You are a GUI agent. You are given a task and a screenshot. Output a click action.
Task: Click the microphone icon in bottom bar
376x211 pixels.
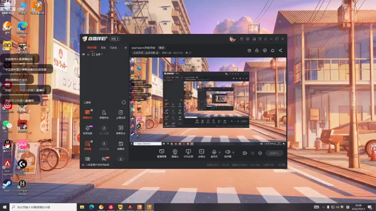tap(214, 152)
